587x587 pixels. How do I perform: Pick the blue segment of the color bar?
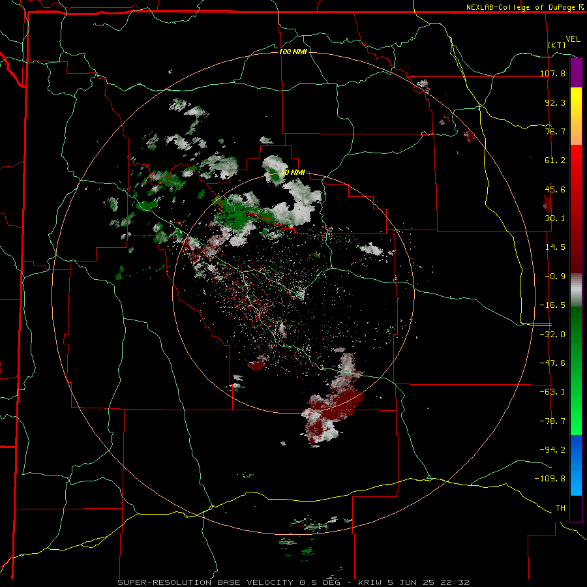click(576, 465)
